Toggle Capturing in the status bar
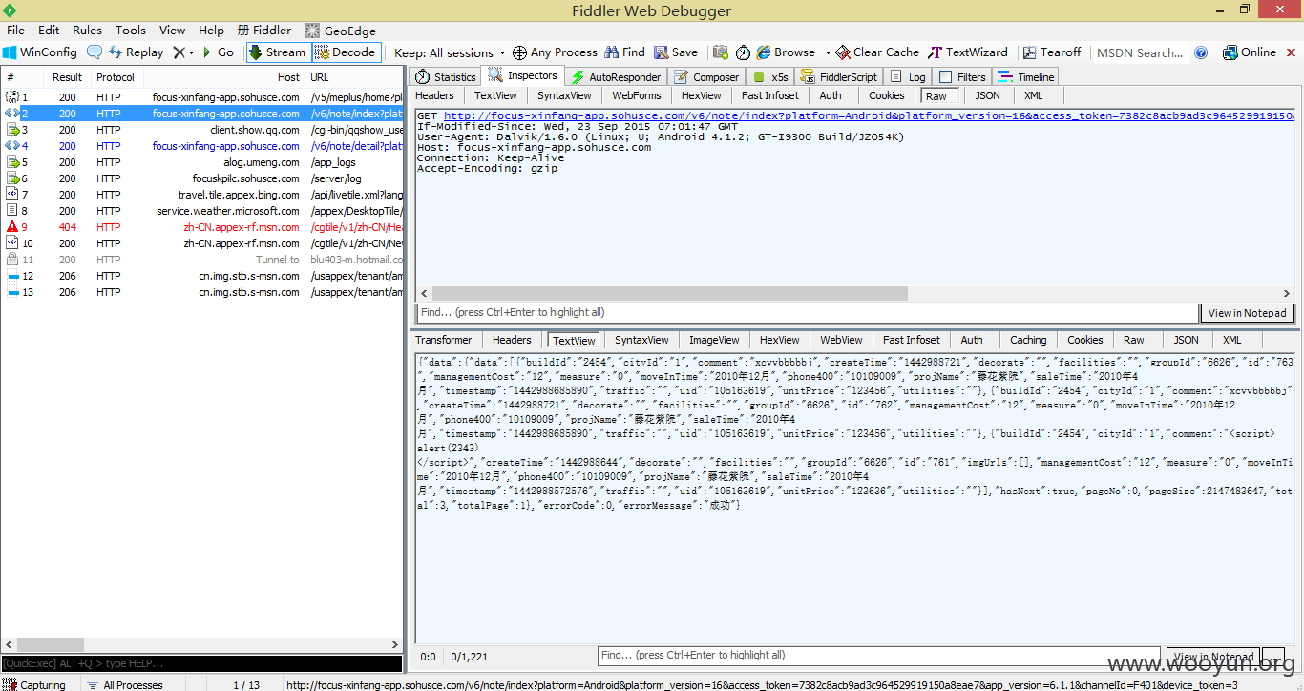The image size is (1304, 691). (x=34, y=684)
